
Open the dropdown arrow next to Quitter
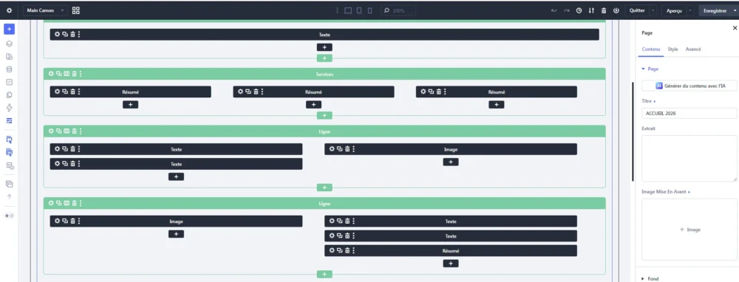click(x=653, y=10)
